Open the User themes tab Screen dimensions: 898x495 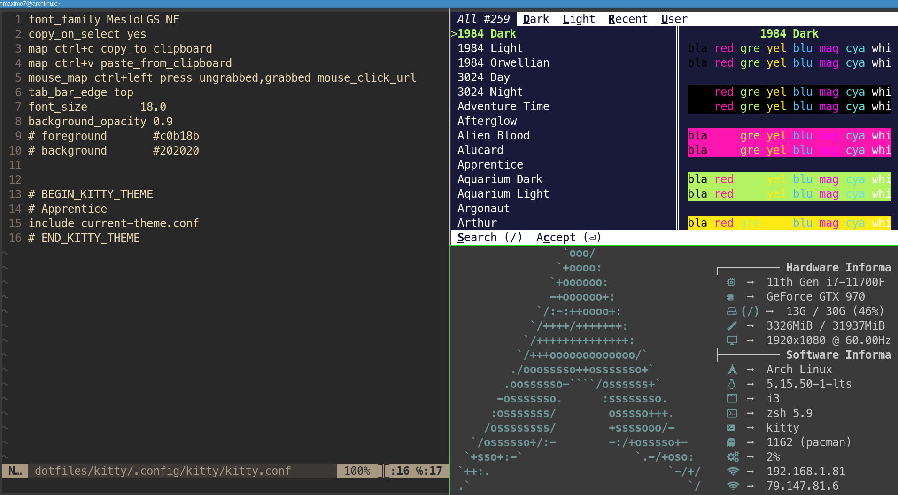coord(673,19)
